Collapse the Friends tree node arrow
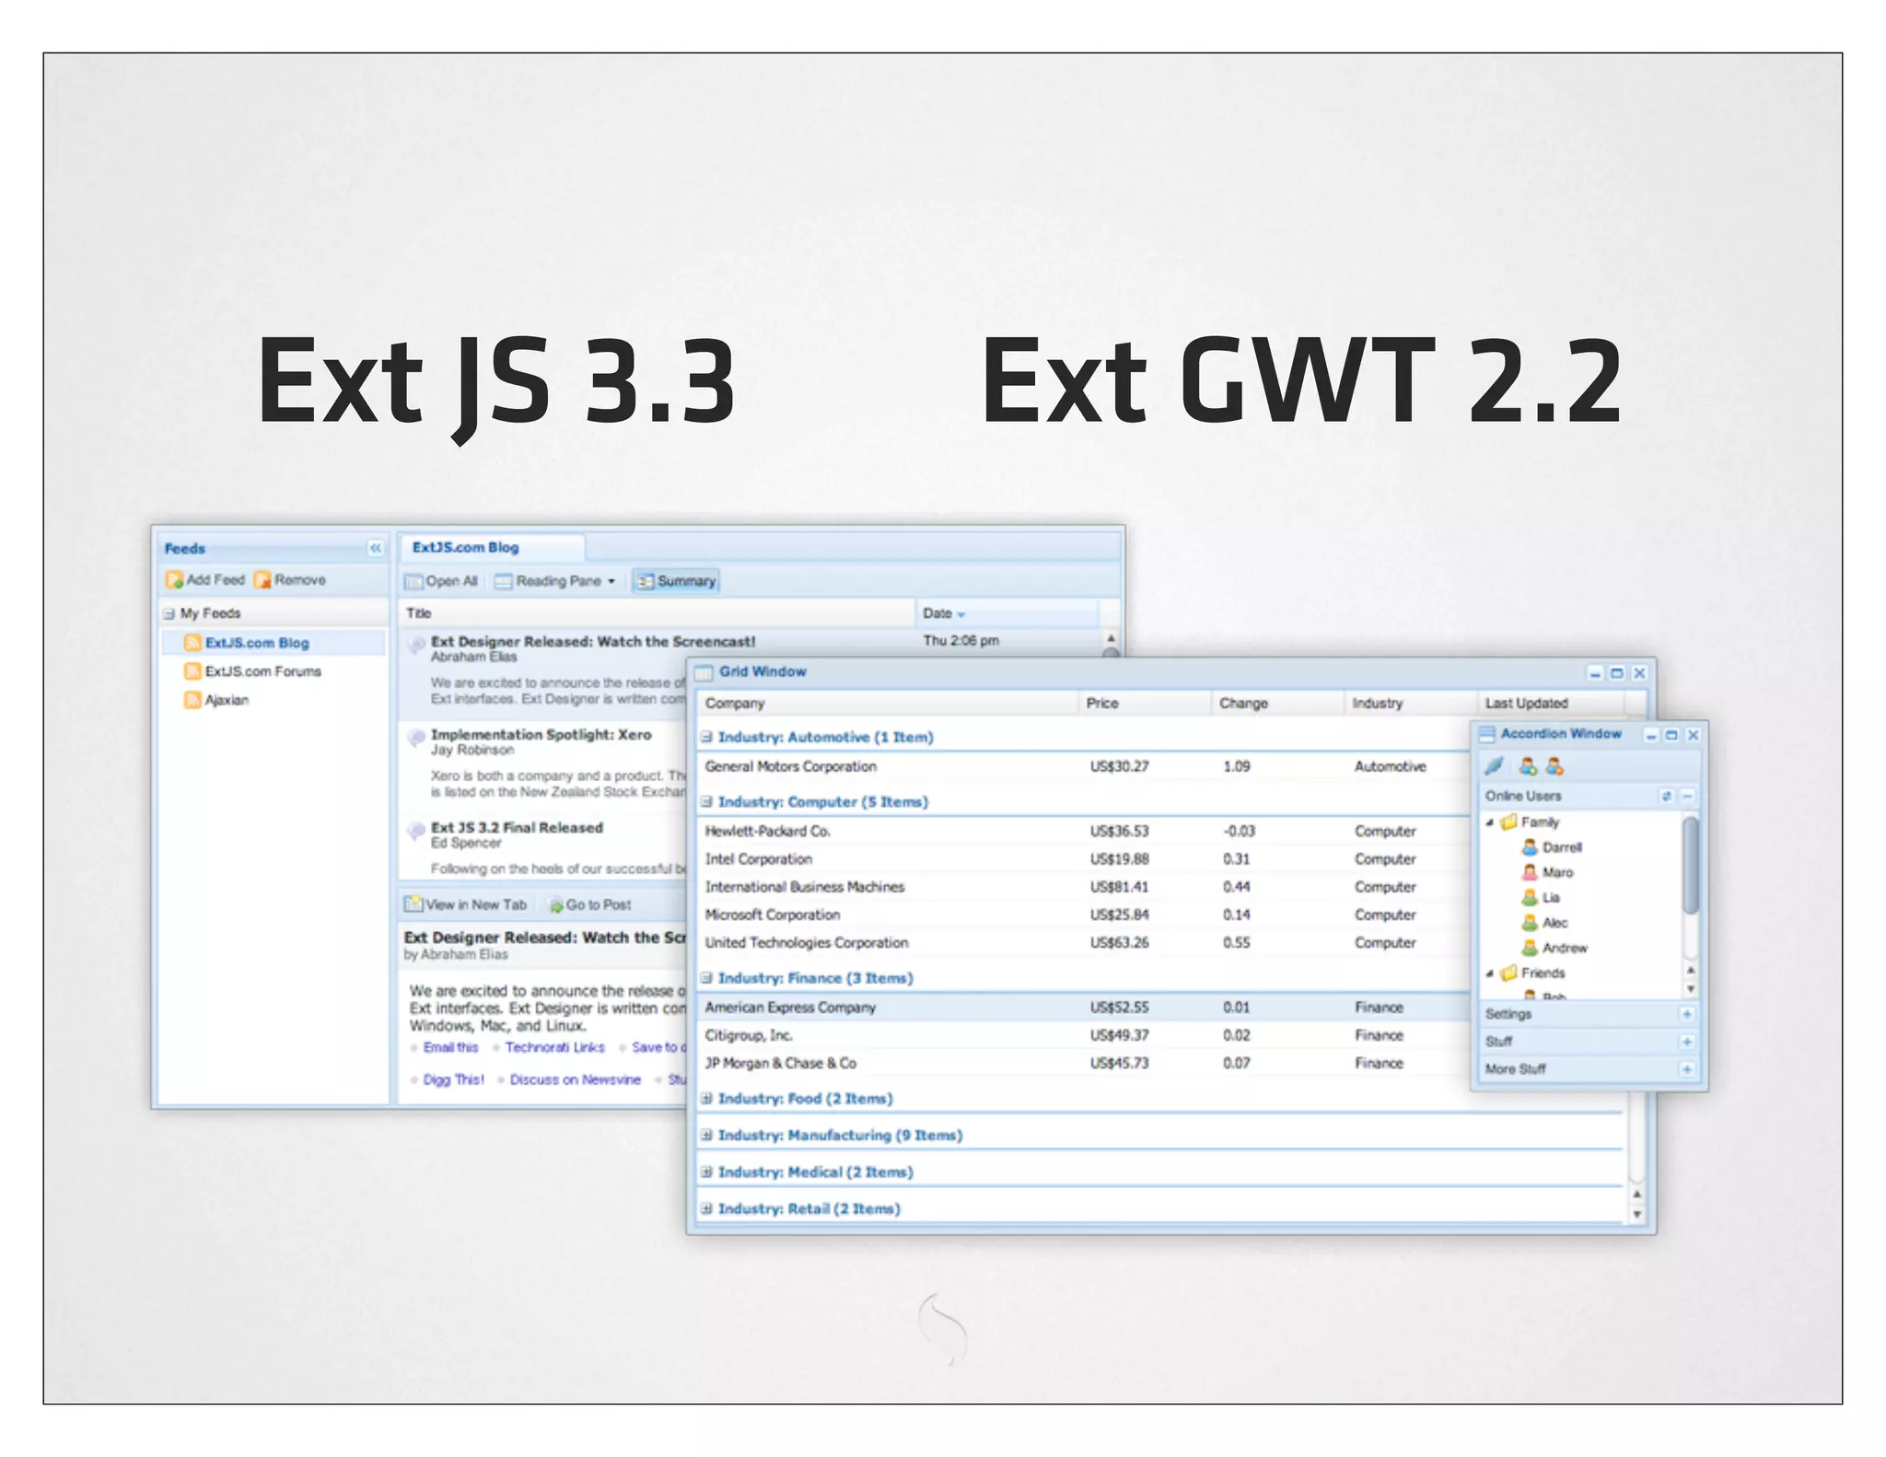This screenshot has height=1457, width=1886. click(1490, 973)
